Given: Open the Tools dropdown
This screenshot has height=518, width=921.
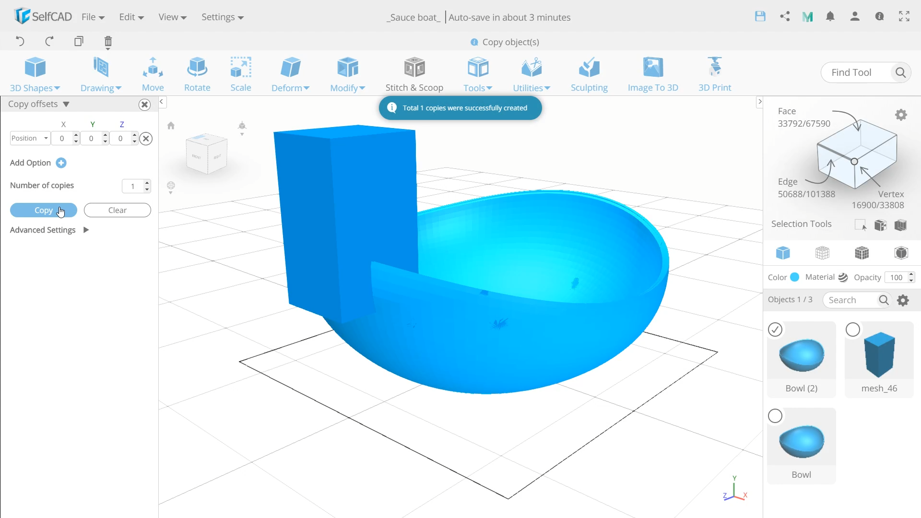Looking at the screenshot, I should [478, 74].
